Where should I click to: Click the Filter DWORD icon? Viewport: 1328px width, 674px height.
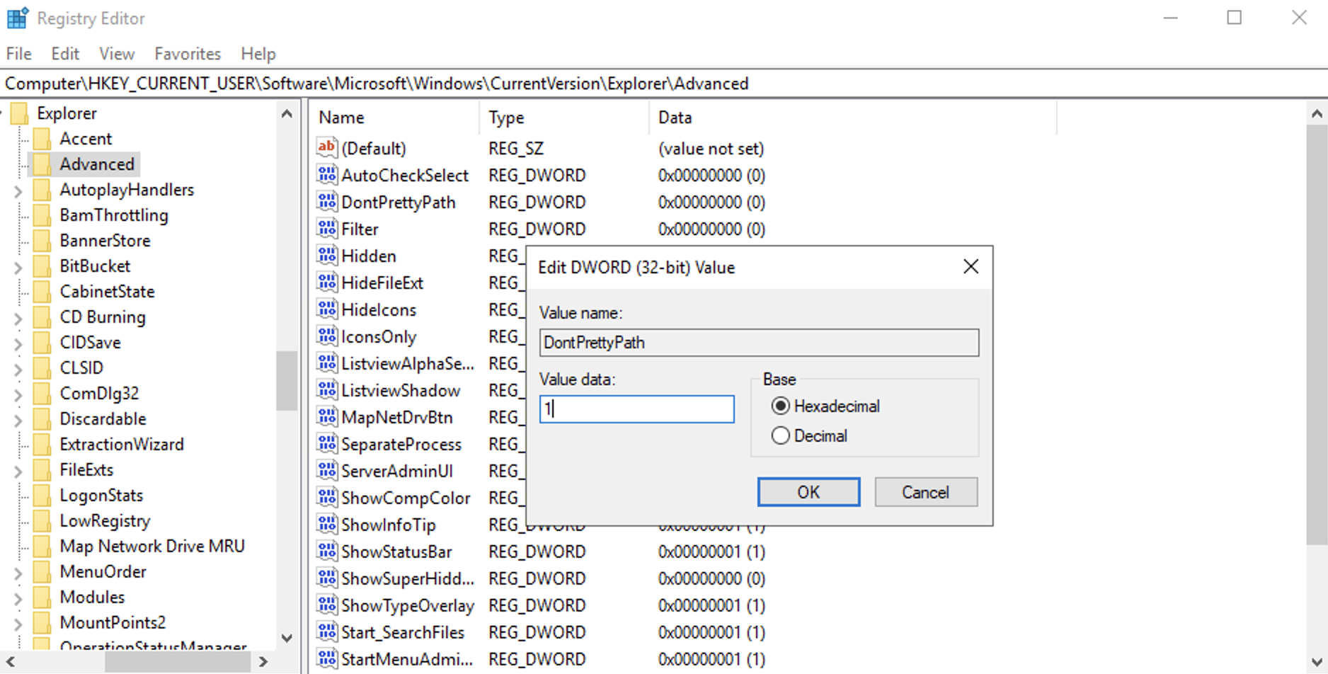[x=326, y=229]
